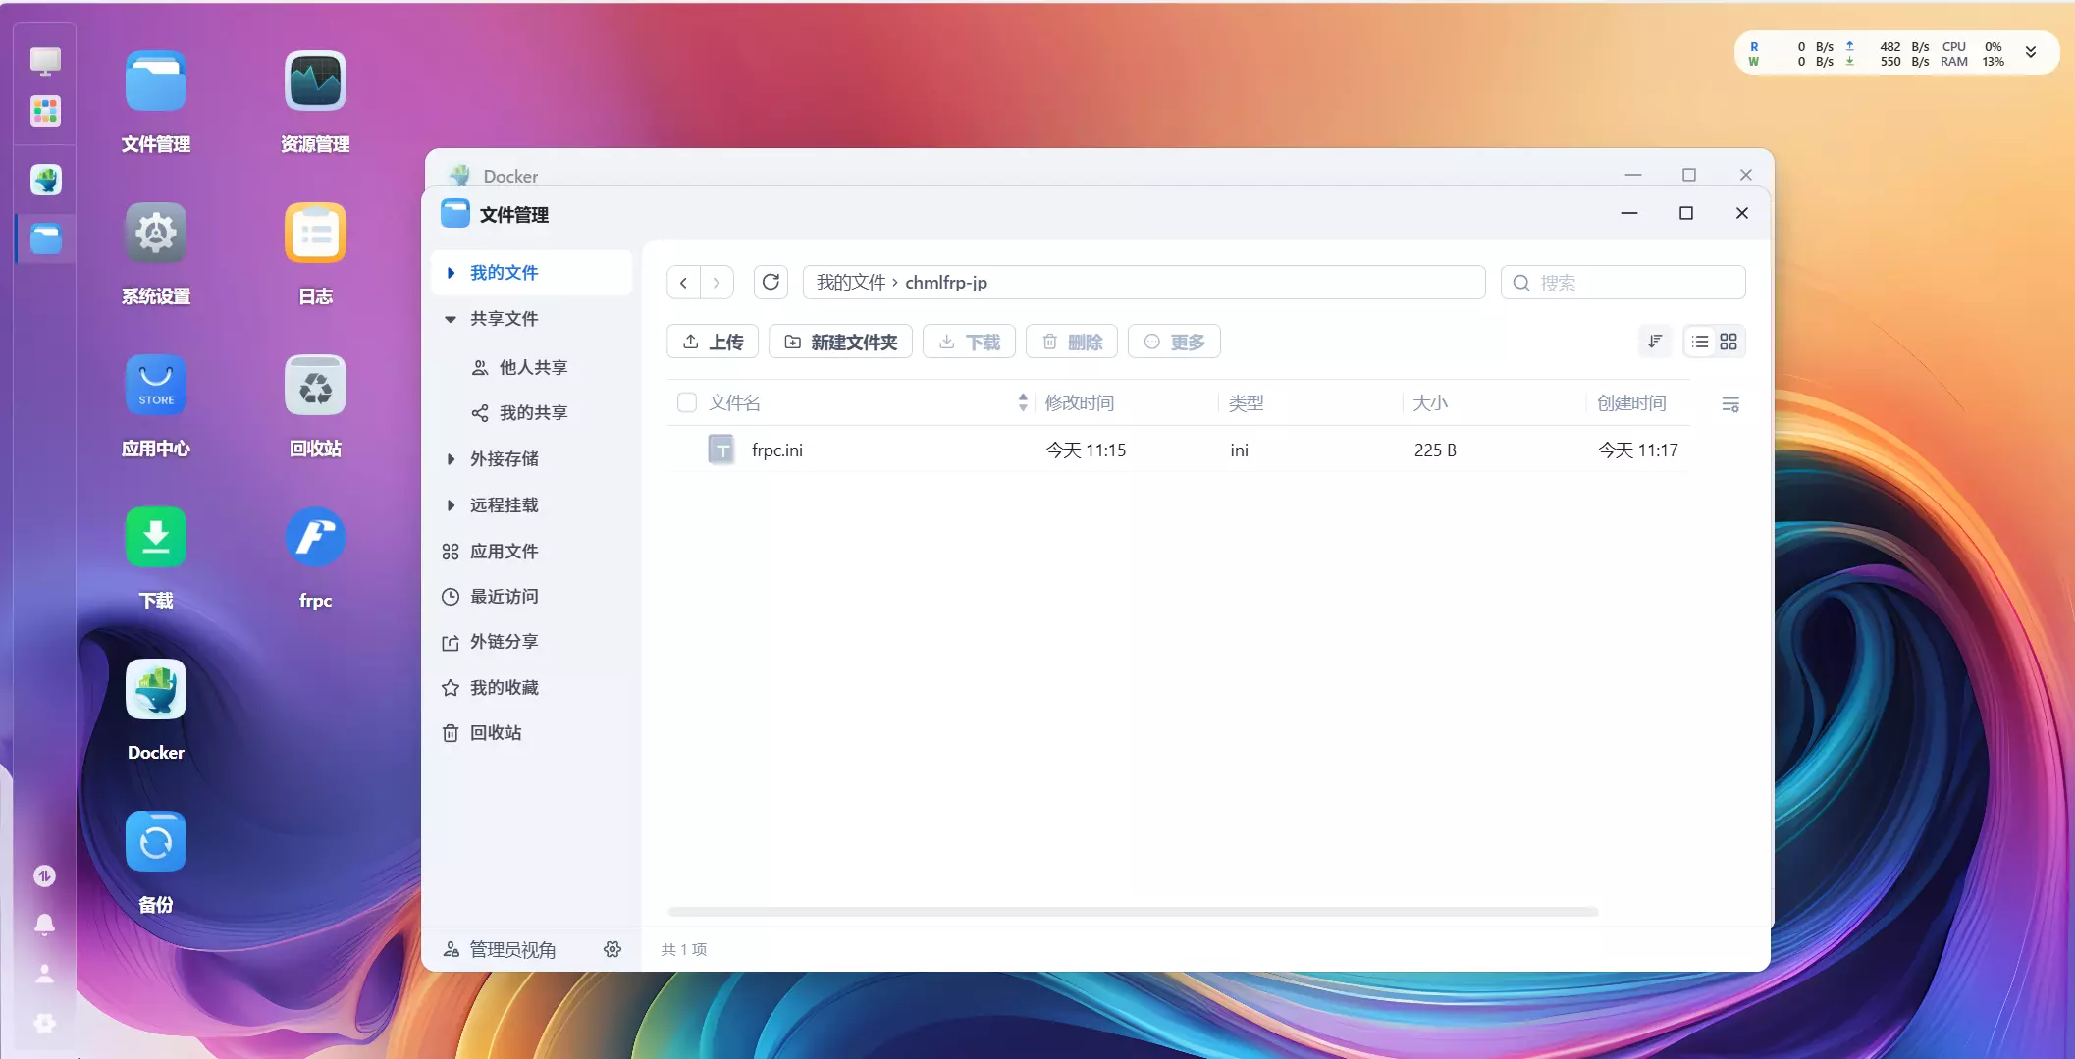The width and height of the screenshot is (2075, 1059).
Task: Click inside the 搜索 search field
Action: click(x=1624, y=282)
